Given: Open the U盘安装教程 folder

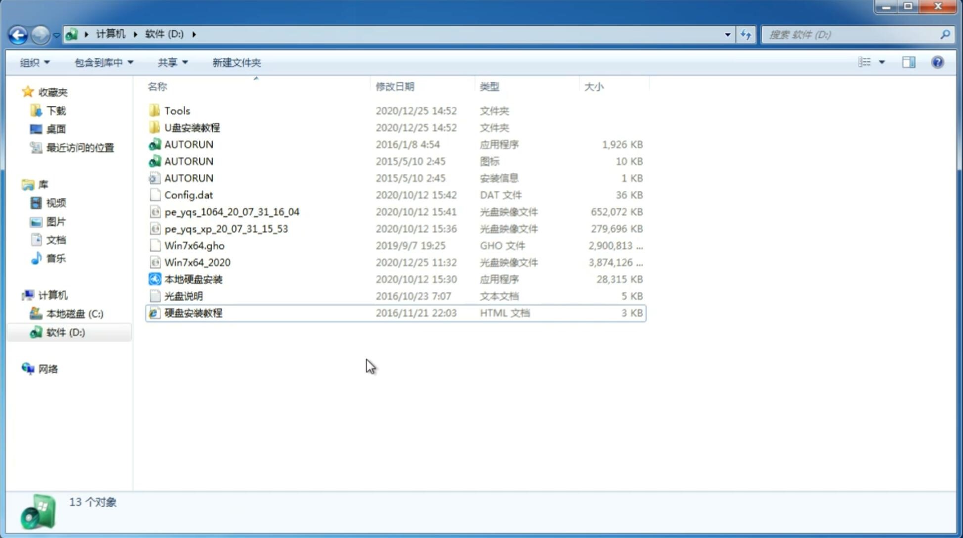Looking at the screenshot, I should tap(192, 127).
